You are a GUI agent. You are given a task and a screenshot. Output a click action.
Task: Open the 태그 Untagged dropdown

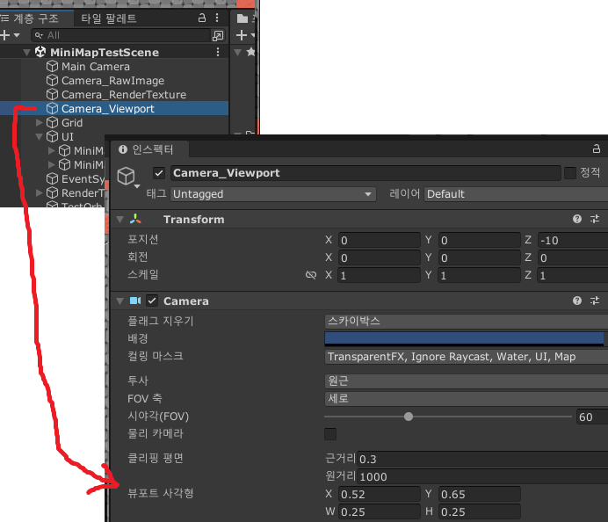click(273, 194)
